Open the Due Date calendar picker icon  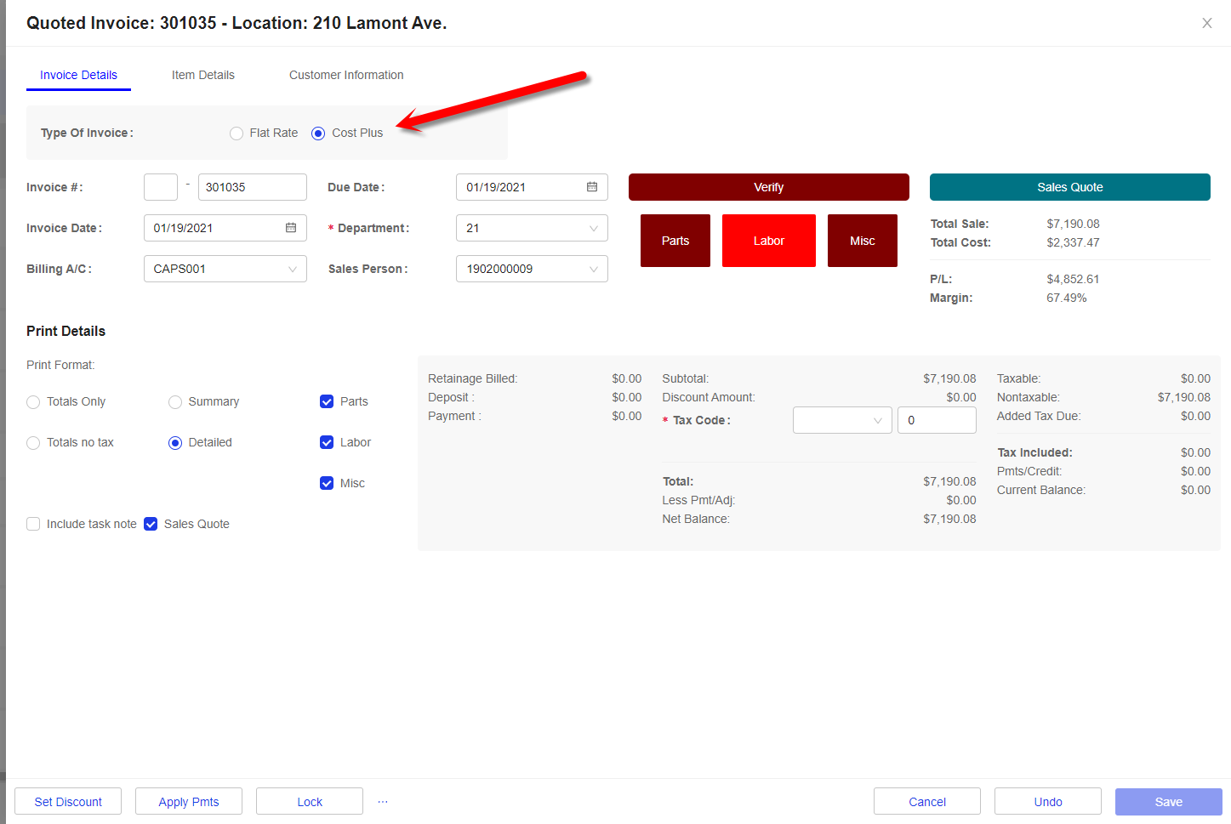coord(592,187)
